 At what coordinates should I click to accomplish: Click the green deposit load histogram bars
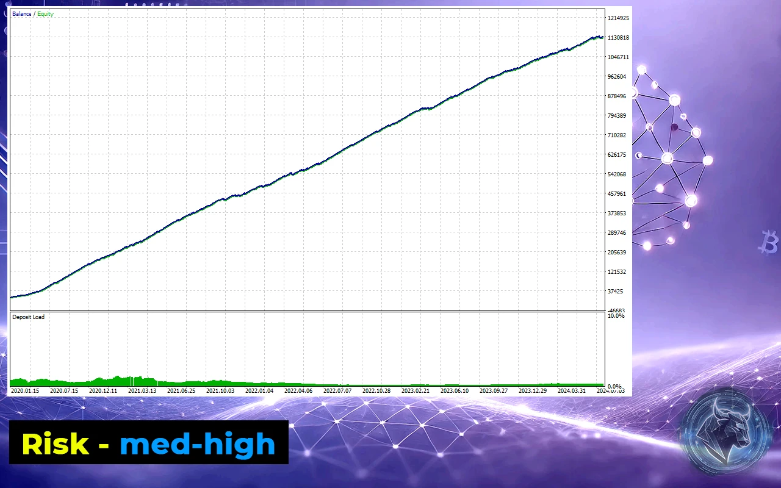tap(122, 381)
